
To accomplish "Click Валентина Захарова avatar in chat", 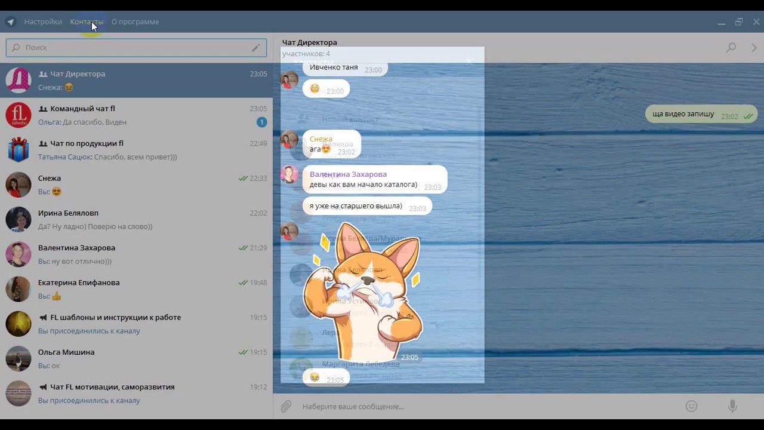I will click(289, 174).
